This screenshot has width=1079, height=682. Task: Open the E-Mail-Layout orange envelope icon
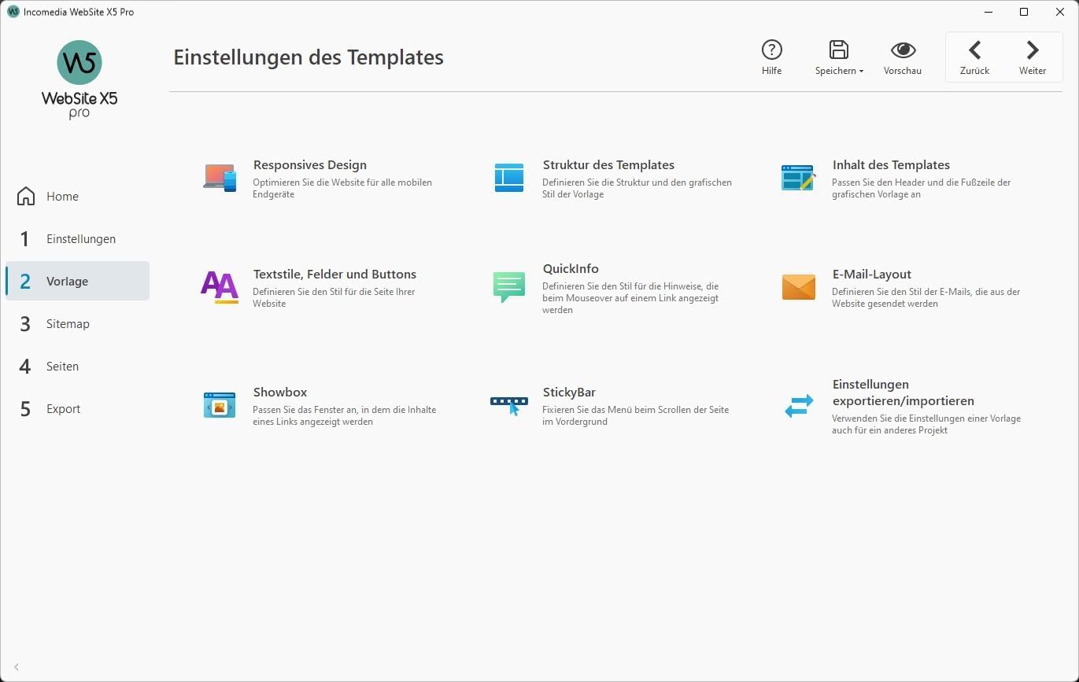point(798,287)
